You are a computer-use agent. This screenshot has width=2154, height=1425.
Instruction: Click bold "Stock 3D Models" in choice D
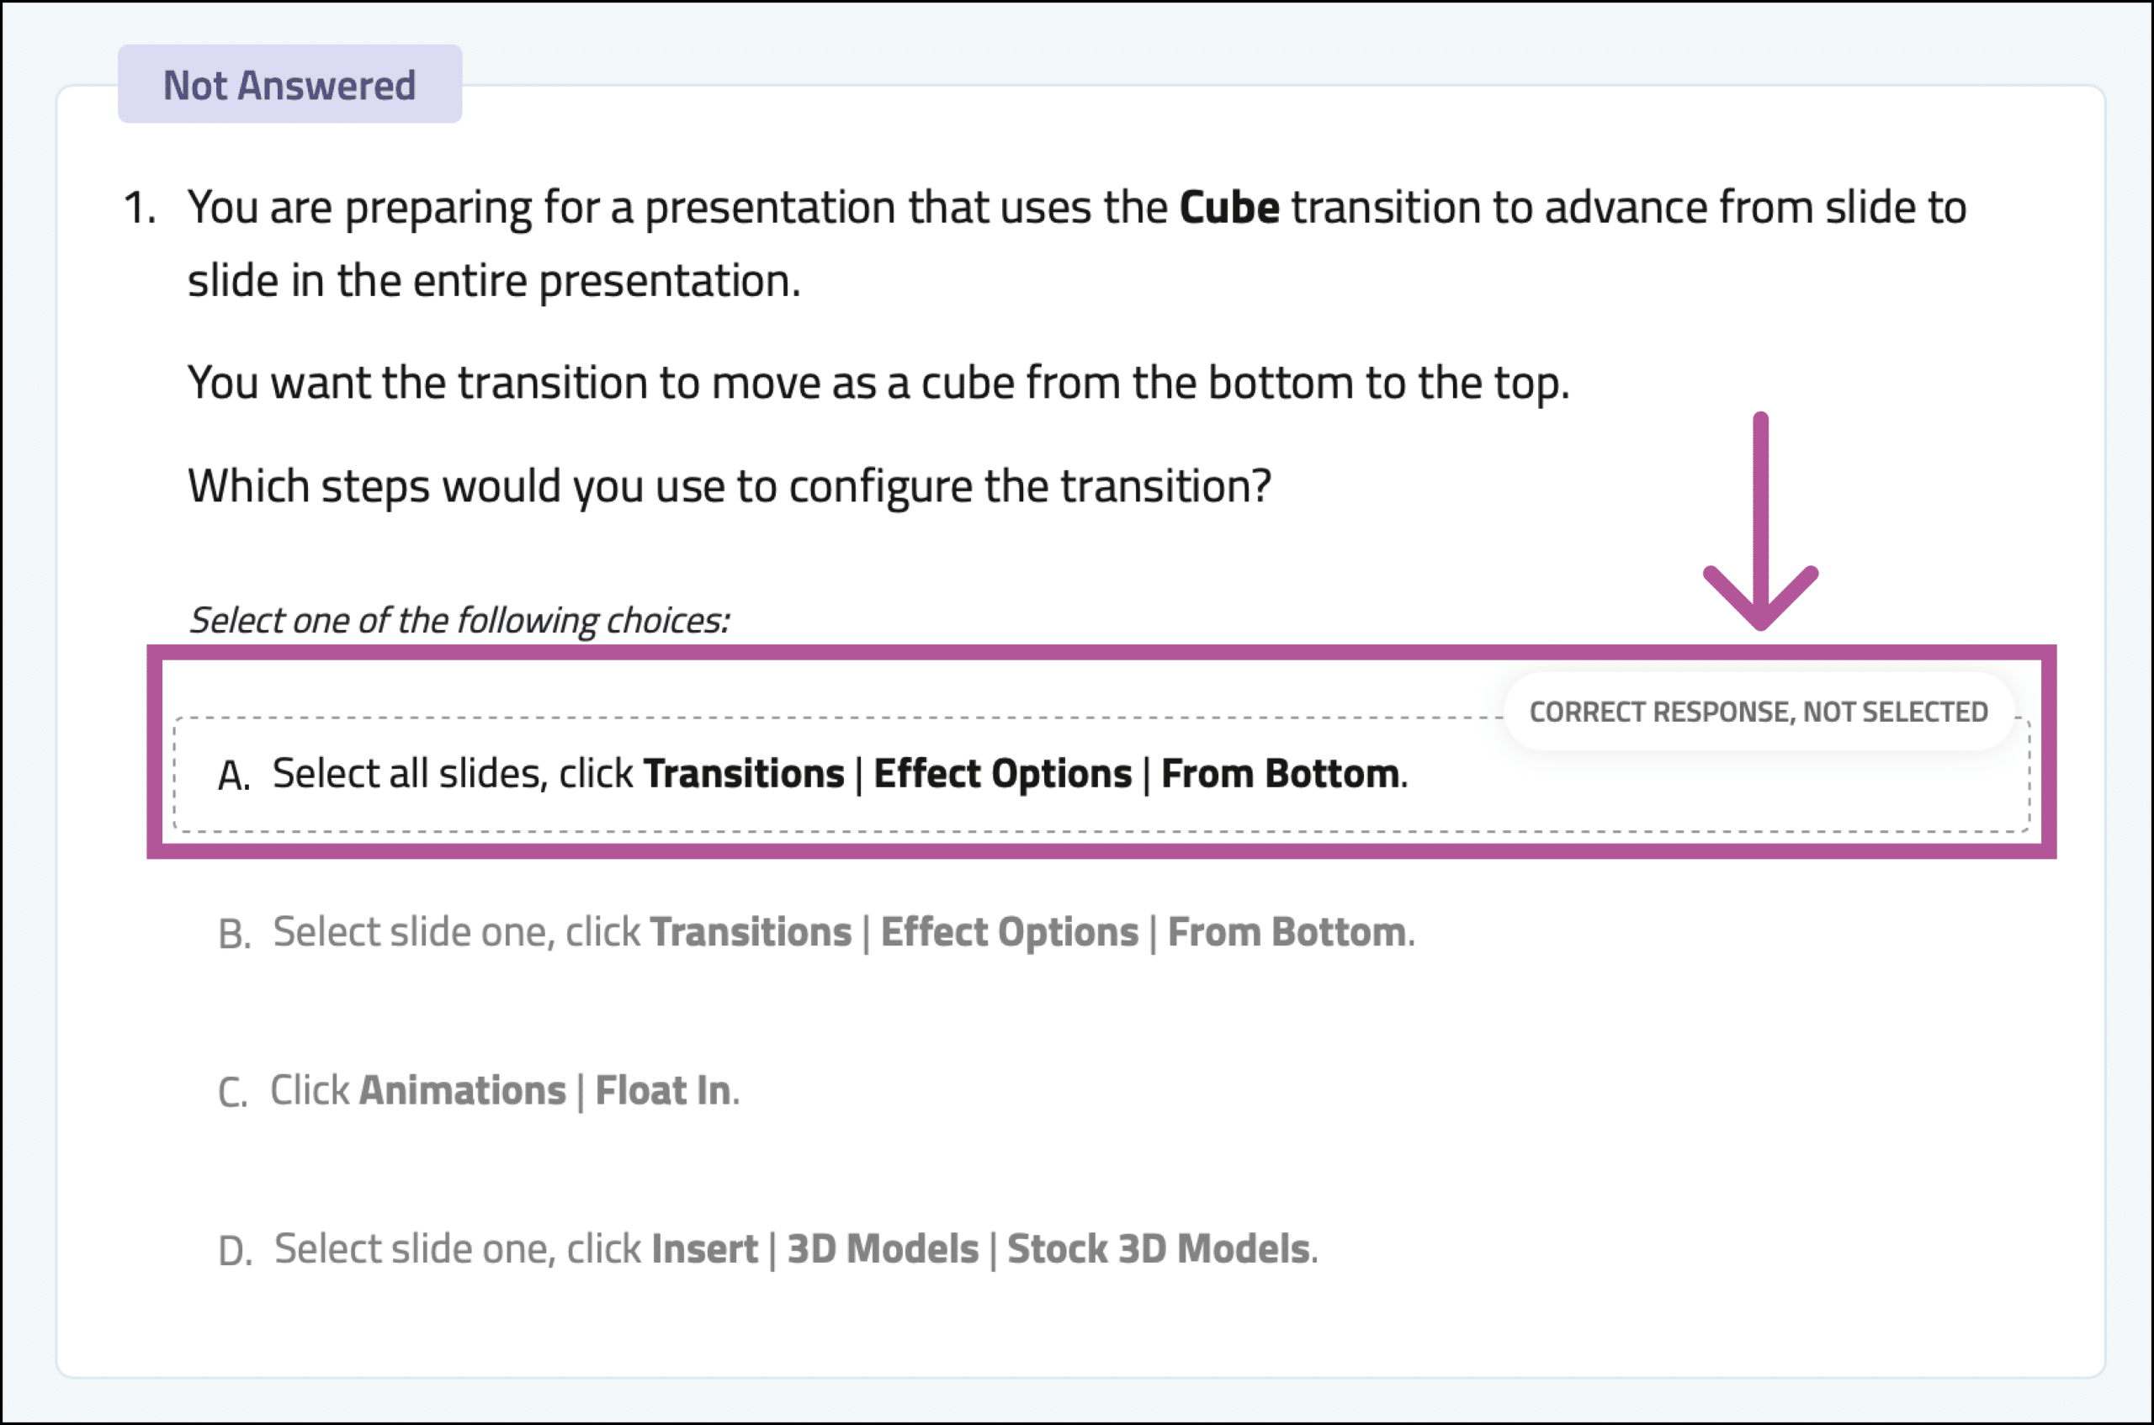tap(1159, 1248)
